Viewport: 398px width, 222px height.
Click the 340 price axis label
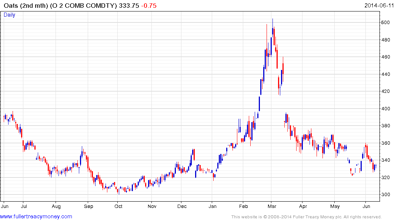point(385,160)
